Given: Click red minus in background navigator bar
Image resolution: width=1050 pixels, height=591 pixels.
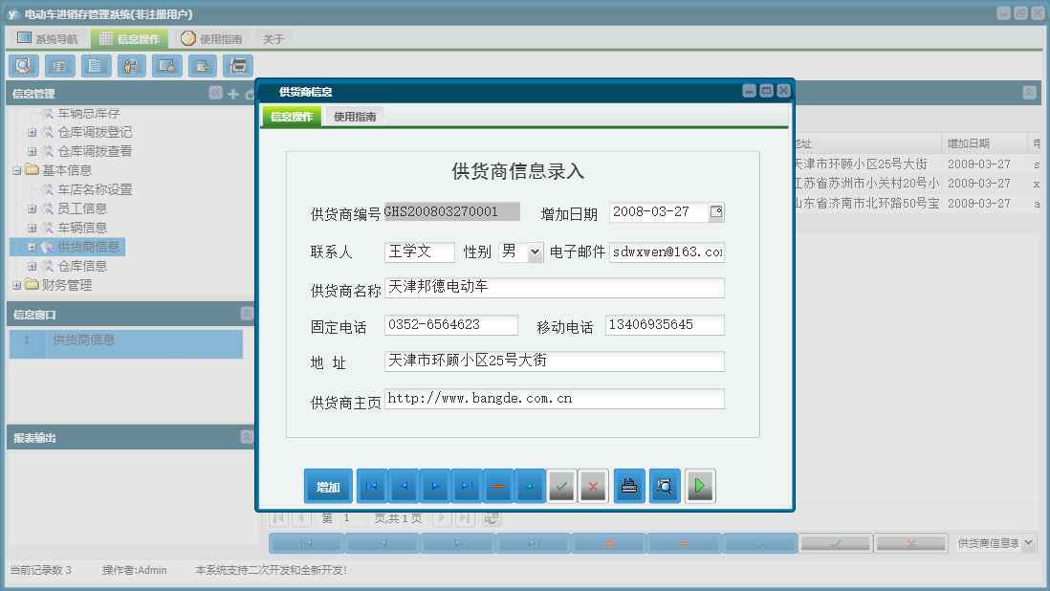Looking at the screenshot, I should coord(685,543).
